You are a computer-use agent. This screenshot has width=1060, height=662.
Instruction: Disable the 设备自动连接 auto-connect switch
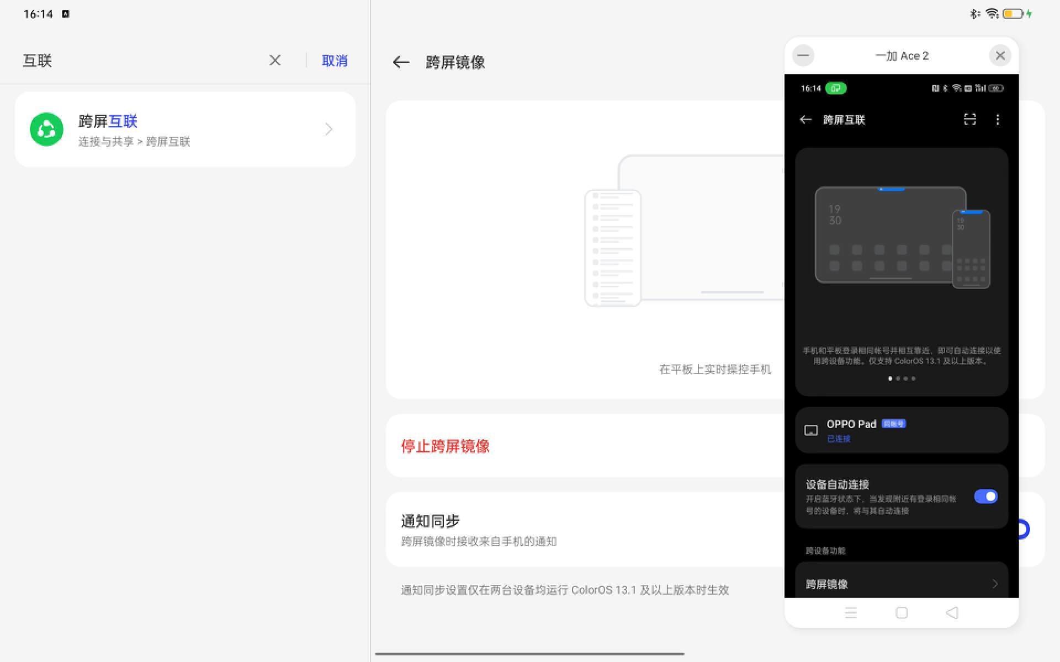point(986,496)
